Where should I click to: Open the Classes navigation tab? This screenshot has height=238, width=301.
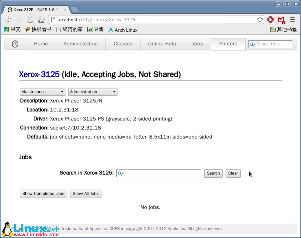[x=123, y=44]
